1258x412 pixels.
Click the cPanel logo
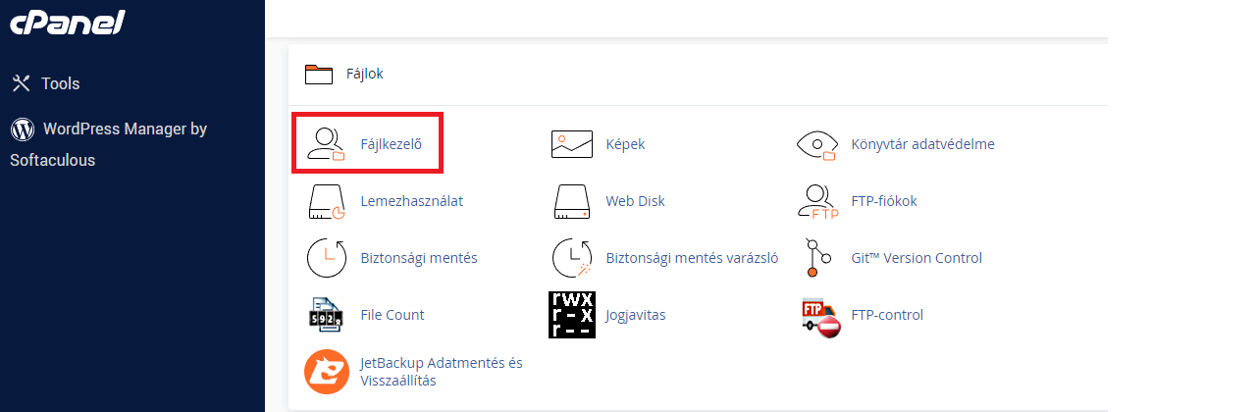68,23
